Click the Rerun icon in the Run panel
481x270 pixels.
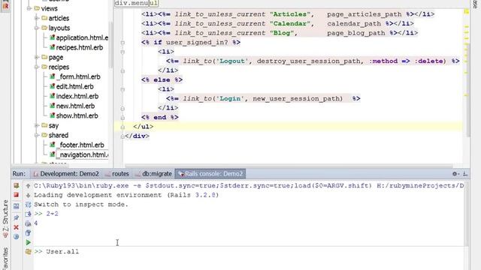17,185
